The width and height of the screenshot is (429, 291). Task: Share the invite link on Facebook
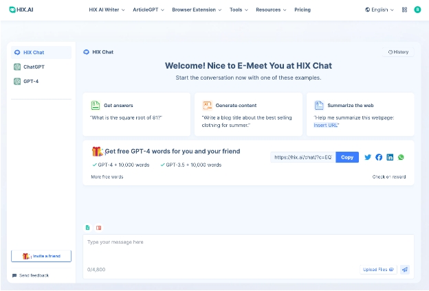tap(379, 157)
